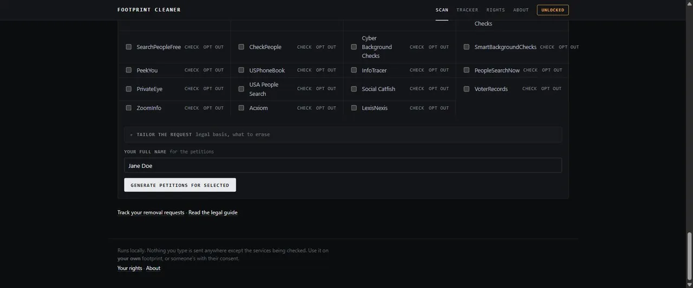Open the Tracker tab
Screen dimensions: 693x288
pyautogui.click(x=467, y=10)
